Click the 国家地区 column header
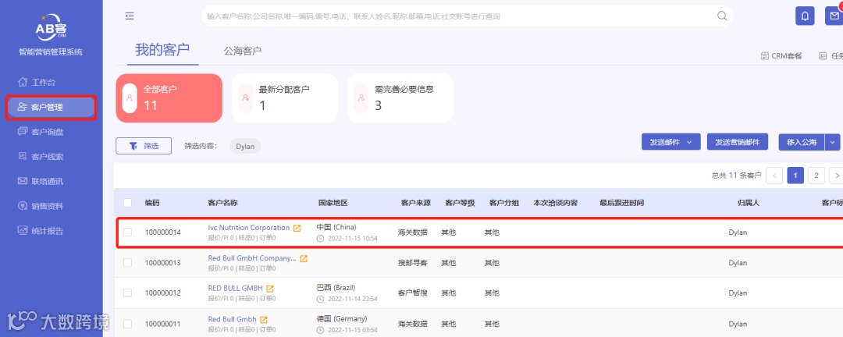This screenshot has height=337, width=843. (333, 203)
